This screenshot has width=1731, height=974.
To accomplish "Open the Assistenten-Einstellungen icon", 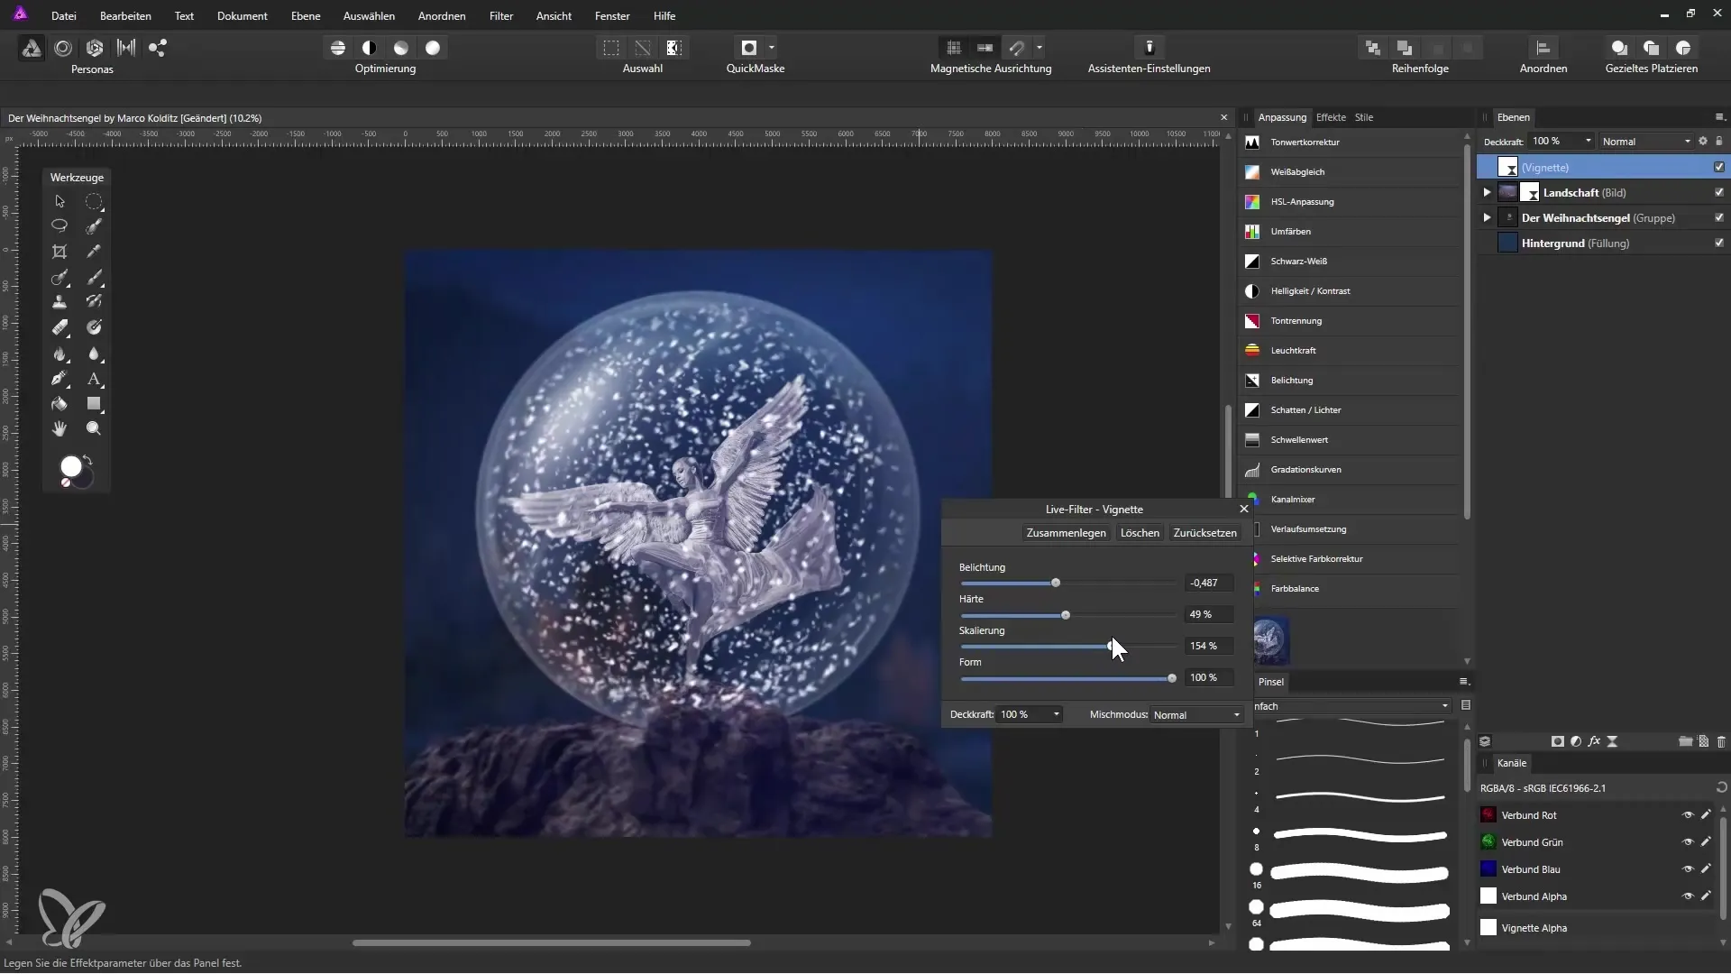I will point(1149,48).
